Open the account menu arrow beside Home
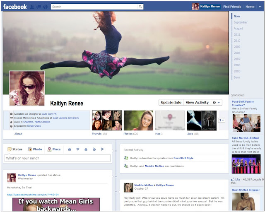Image resolution: width=265 pixels, height=212 pixels. click(260, 7)
